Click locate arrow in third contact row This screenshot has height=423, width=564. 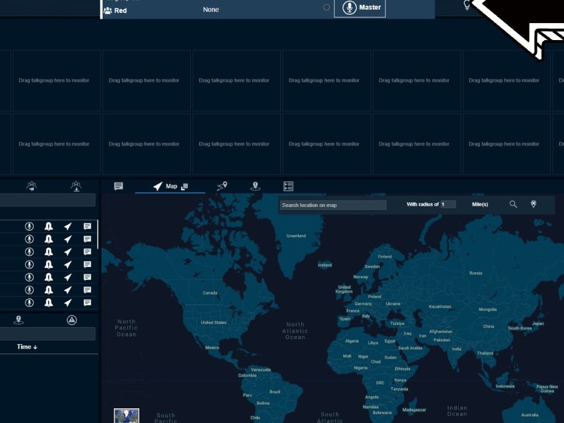click(68, 252)
